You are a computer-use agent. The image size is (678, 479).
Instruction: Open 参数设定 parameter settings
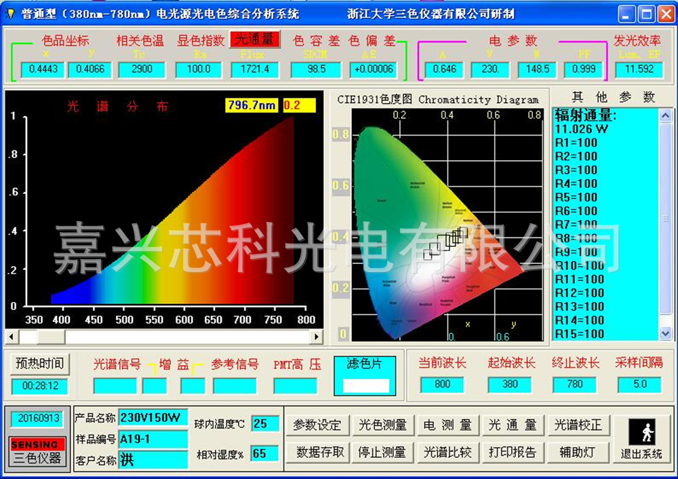[x=316, y=425]
